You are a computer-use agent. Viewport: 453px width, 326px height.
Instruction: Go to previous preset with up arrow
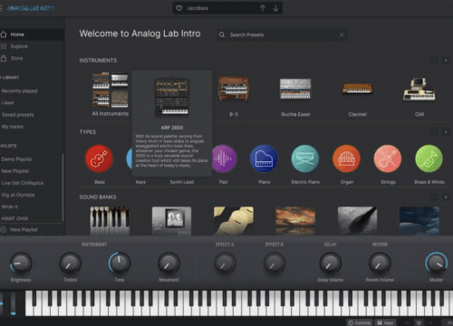[263, 8]
